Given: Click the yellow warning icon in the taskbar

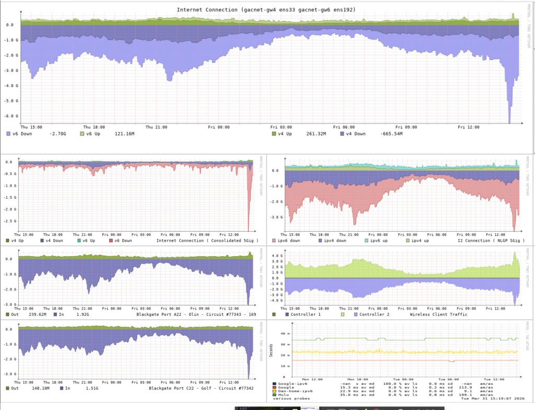Looking at the screenshot, I should [366, 407].
